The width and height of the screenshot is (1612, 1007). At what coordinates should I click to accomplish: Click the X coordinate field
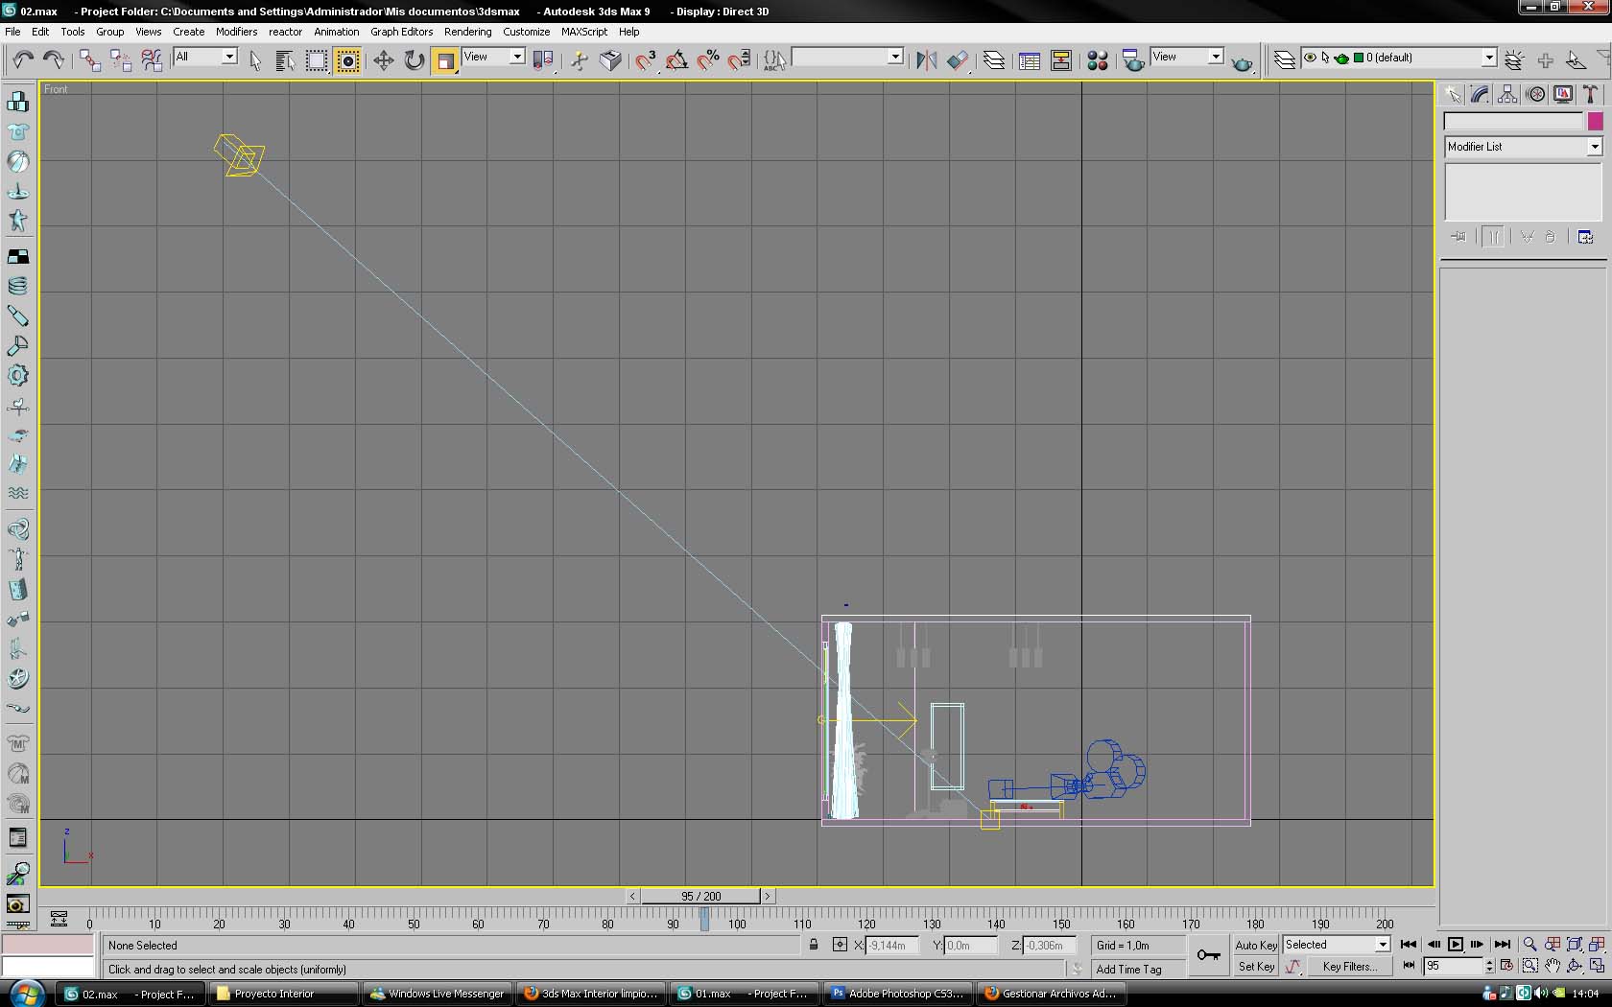pos(891,946)
